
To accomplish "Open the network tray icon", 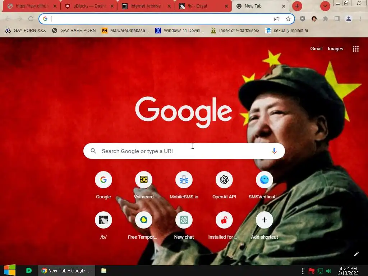I will coord(320,271).
